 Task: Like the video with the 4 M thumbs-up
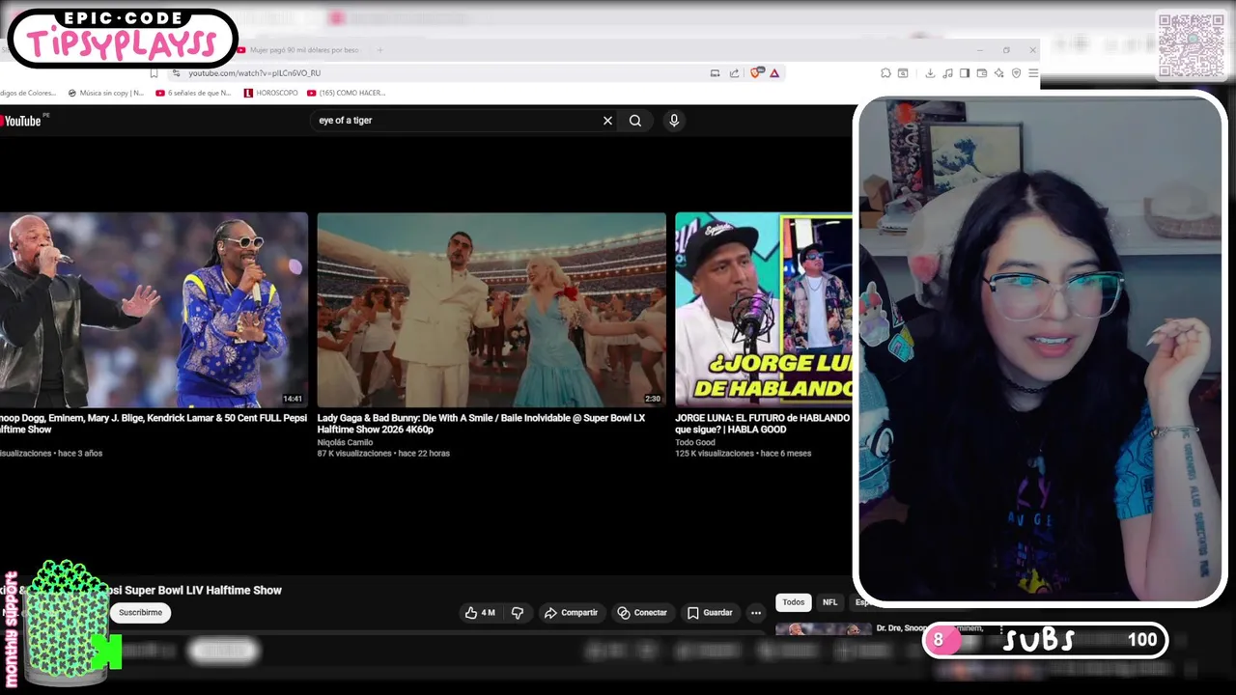(x=479, y=613)
